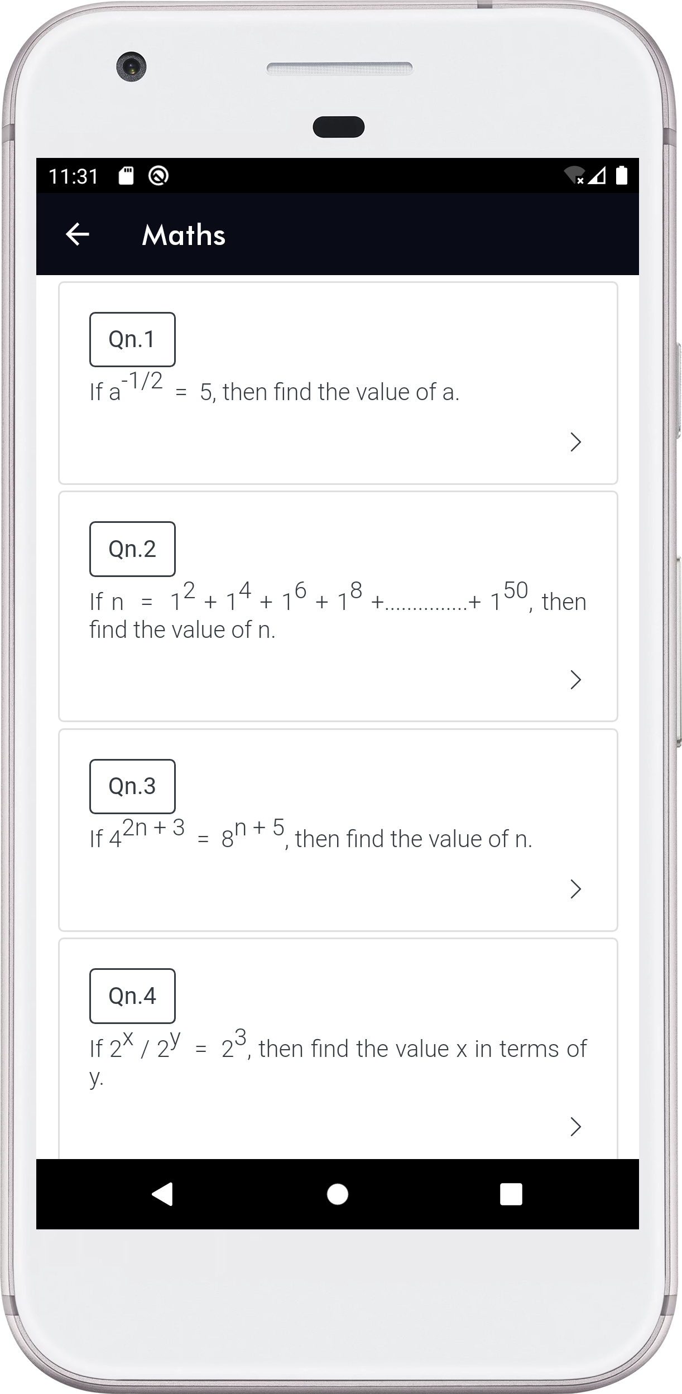Screen dimensions: 682x1394
Task: Click the Qn.1 label box
Action: (132, 339)
